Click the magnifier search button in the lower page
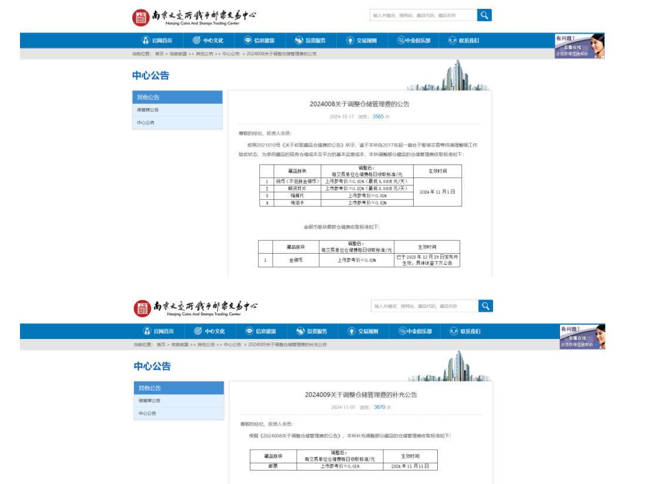 click(485, 306)
